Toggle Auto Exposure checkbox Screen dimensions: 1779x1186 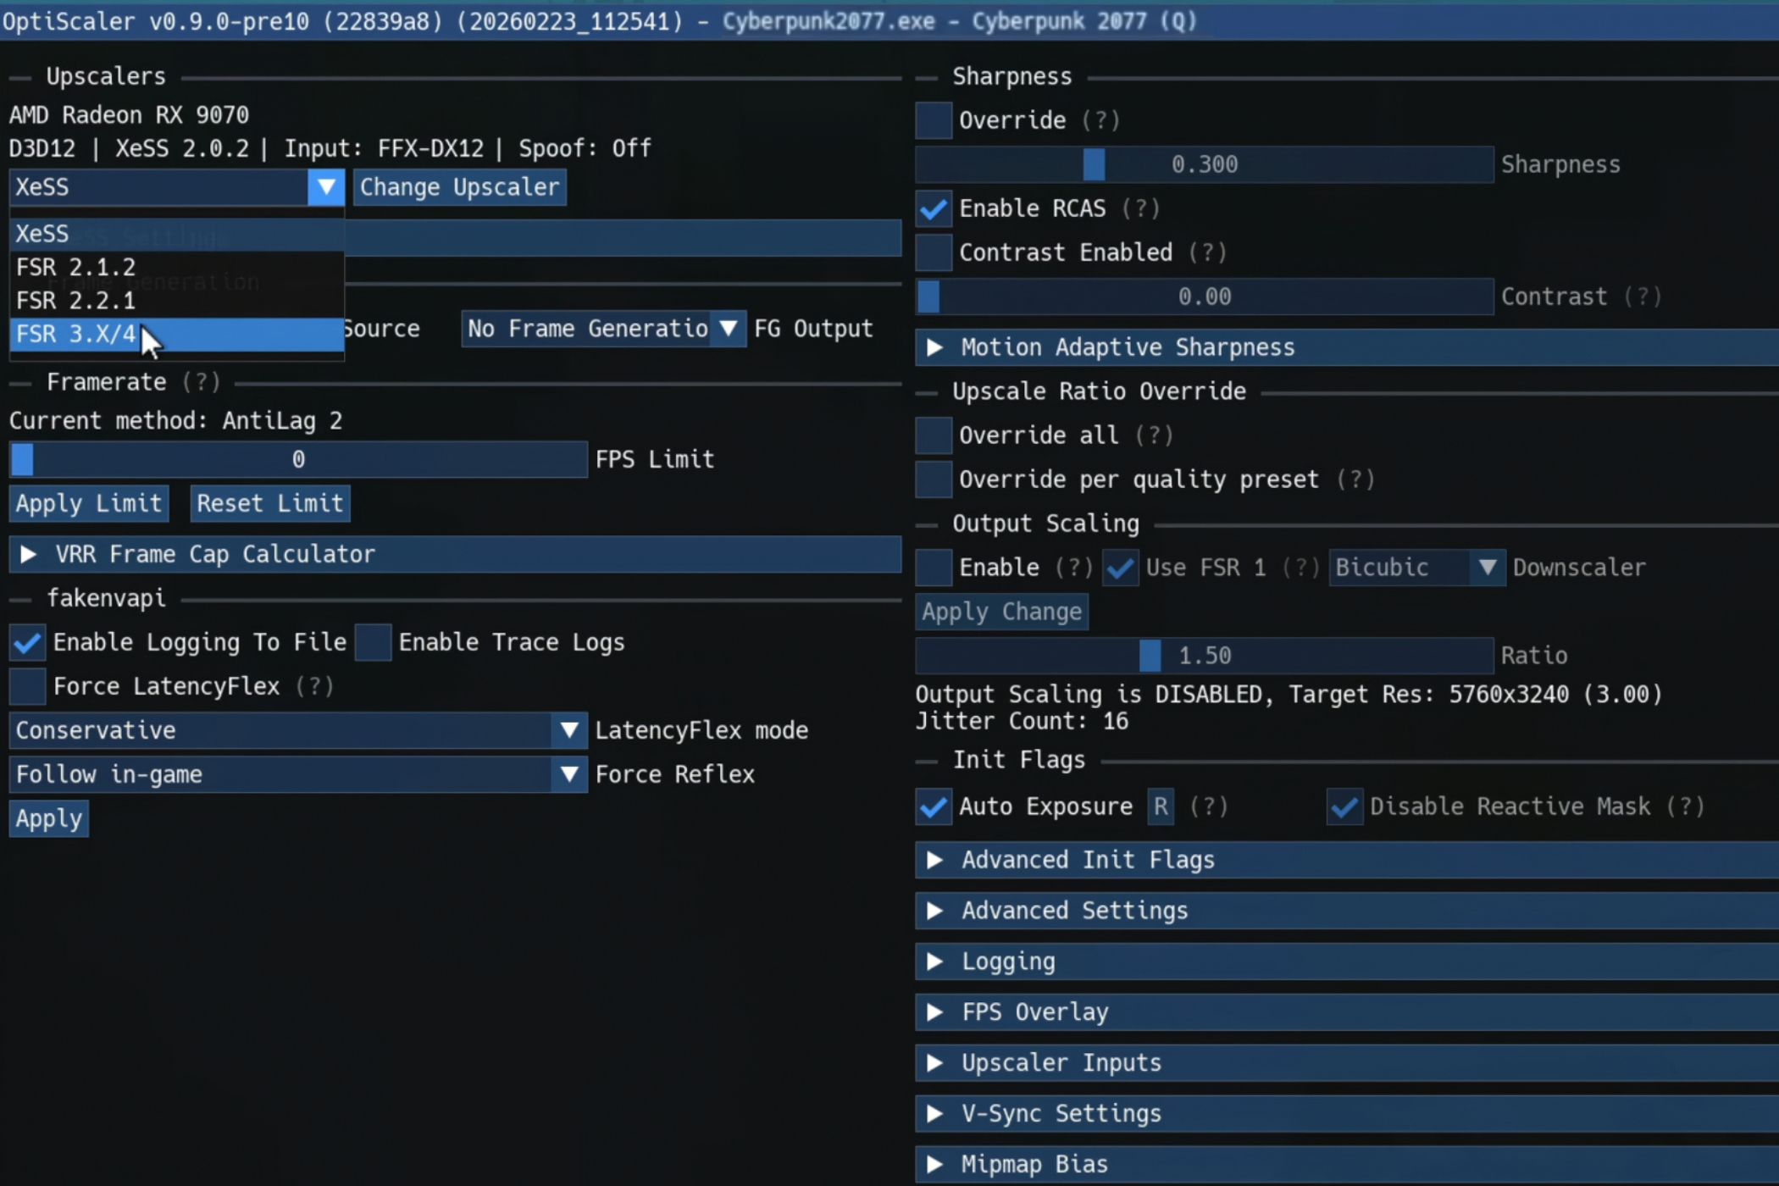pyautogui.click(x=934, y=806)
